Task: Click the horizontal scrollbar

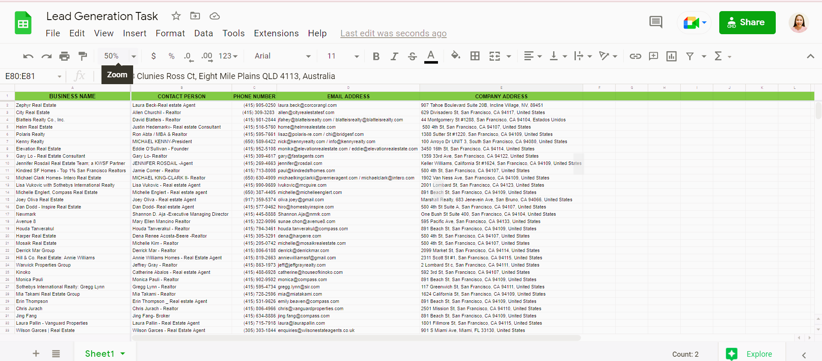Action: (x=356, y=338)
